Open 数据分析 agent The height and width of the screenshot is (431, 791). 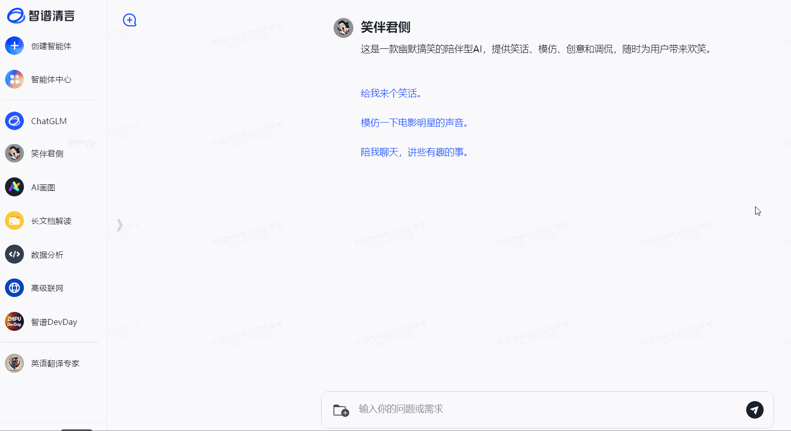tap(47, 255)
